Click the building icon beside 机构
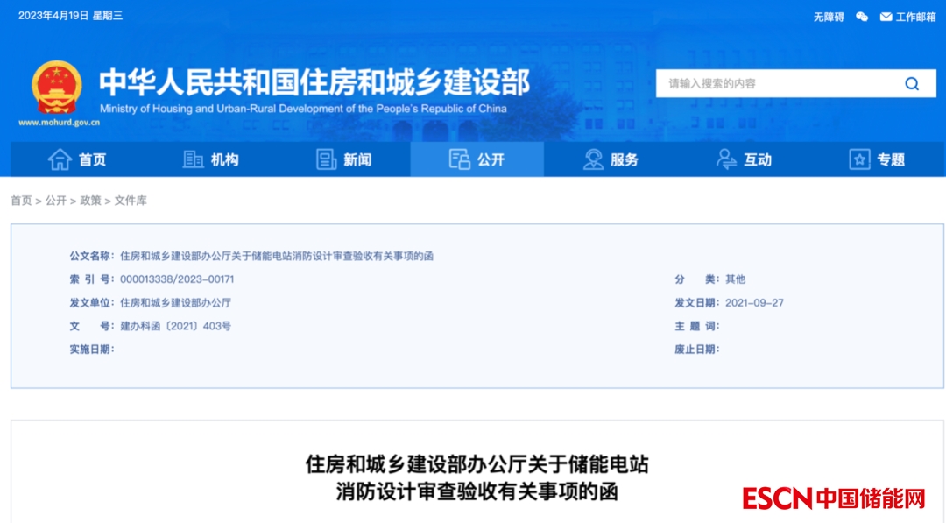 coord(193,159)
